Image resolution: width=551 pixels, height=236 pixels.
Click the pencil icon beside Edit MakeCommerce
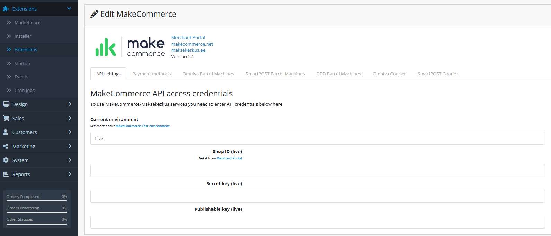coord(94,14)
